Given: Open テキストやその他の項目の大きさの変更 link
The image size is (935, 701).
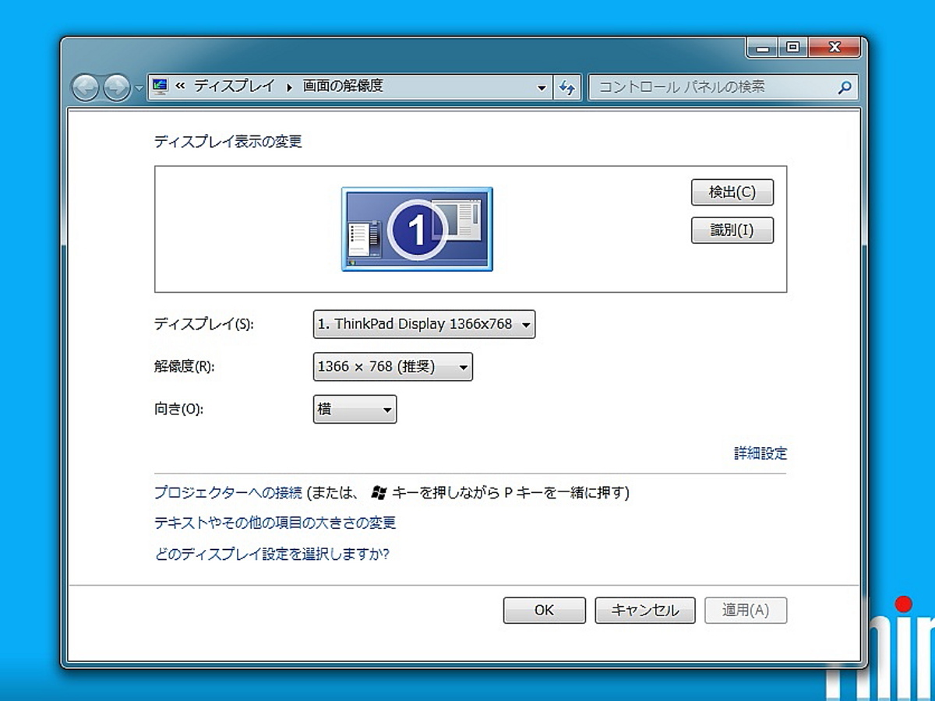Looking at the screenshot, I should point(275,523).
